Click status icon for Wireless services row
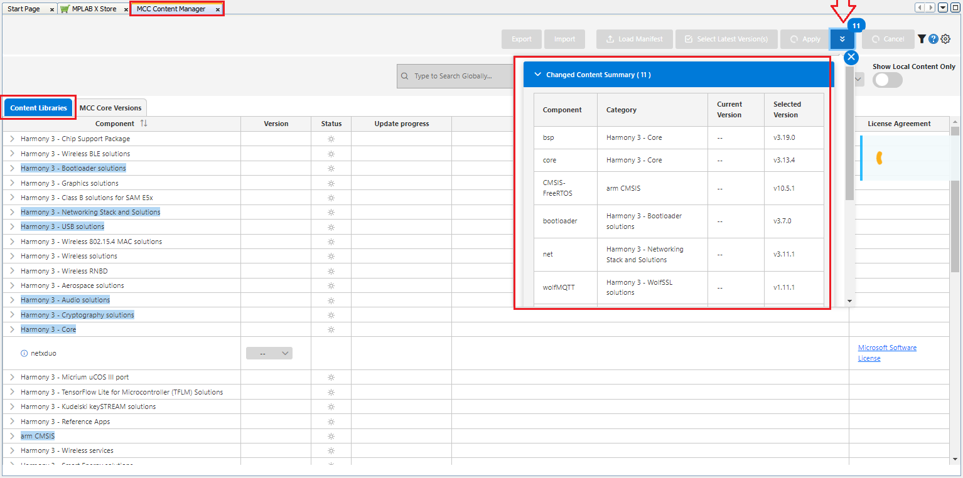This screenshot has height=478, width=963. pos(331,450)
